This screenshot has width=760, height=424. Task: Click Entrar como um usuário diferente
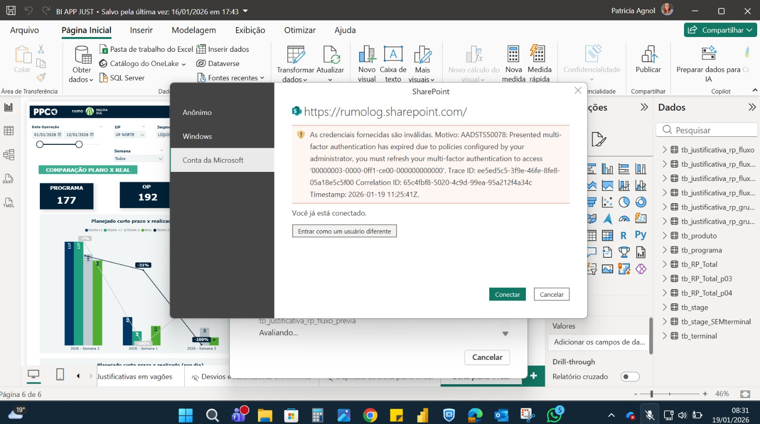(x=344, y=231)
